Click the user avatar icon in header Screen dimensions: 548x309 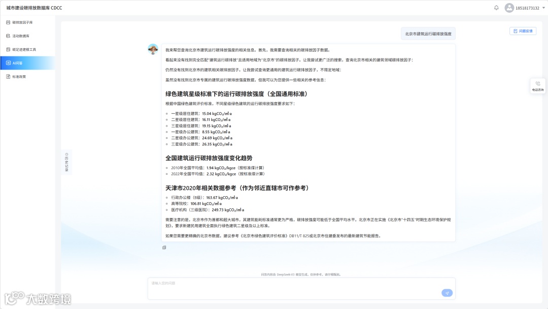509,8
